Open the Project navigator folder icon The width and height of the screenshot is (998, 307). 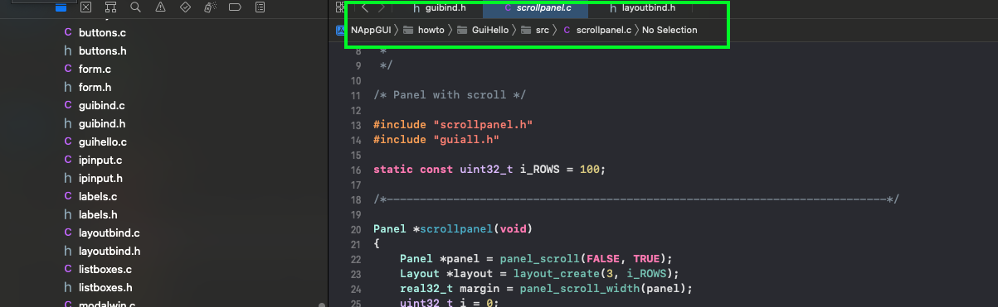pos(61,7)
